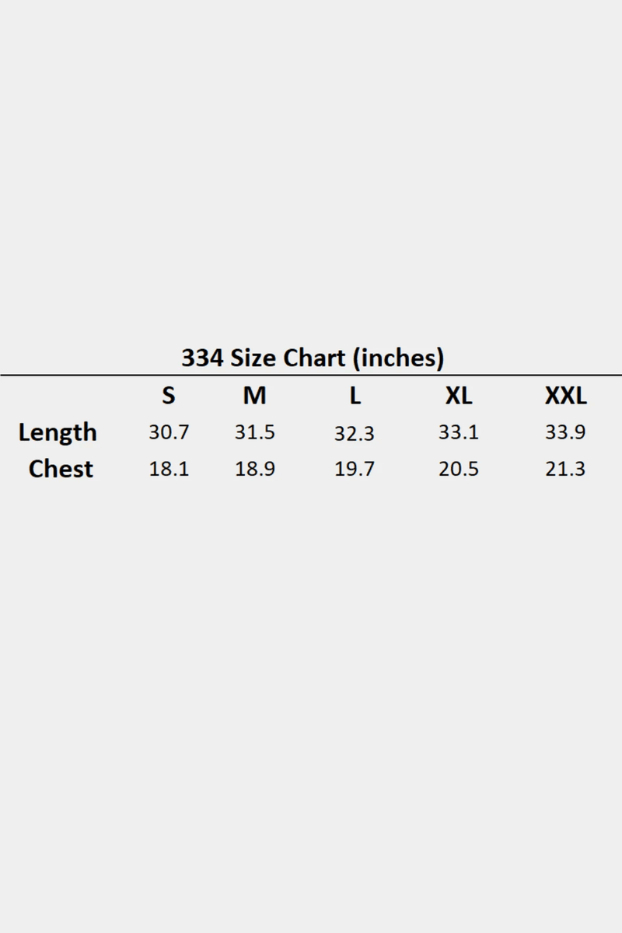Click the XL size column header
Screen dimensions: 622x933
(x=458, y=396)
